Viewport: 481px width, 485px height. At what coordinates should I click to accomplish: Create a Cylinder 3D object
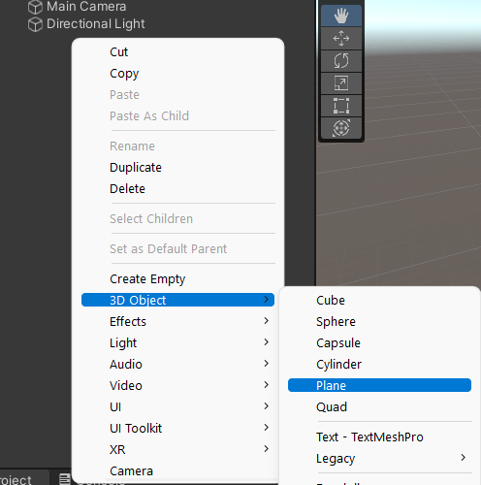pyautogui.click(x=379, y=365)
